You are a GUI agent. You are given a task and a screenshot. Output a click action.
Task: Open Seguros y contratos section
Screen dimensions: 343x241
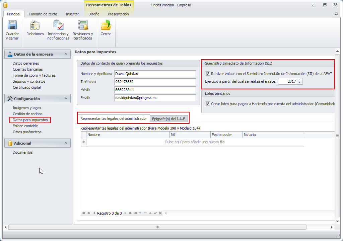point(29,81)
